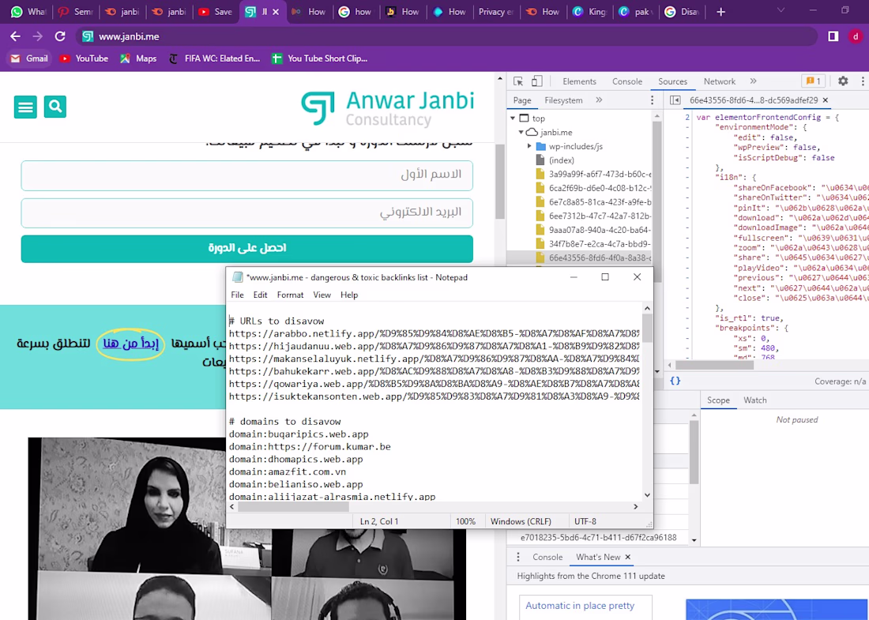Open the Notepad Format menu
This screenshot has width=869, height=620.
290,295
